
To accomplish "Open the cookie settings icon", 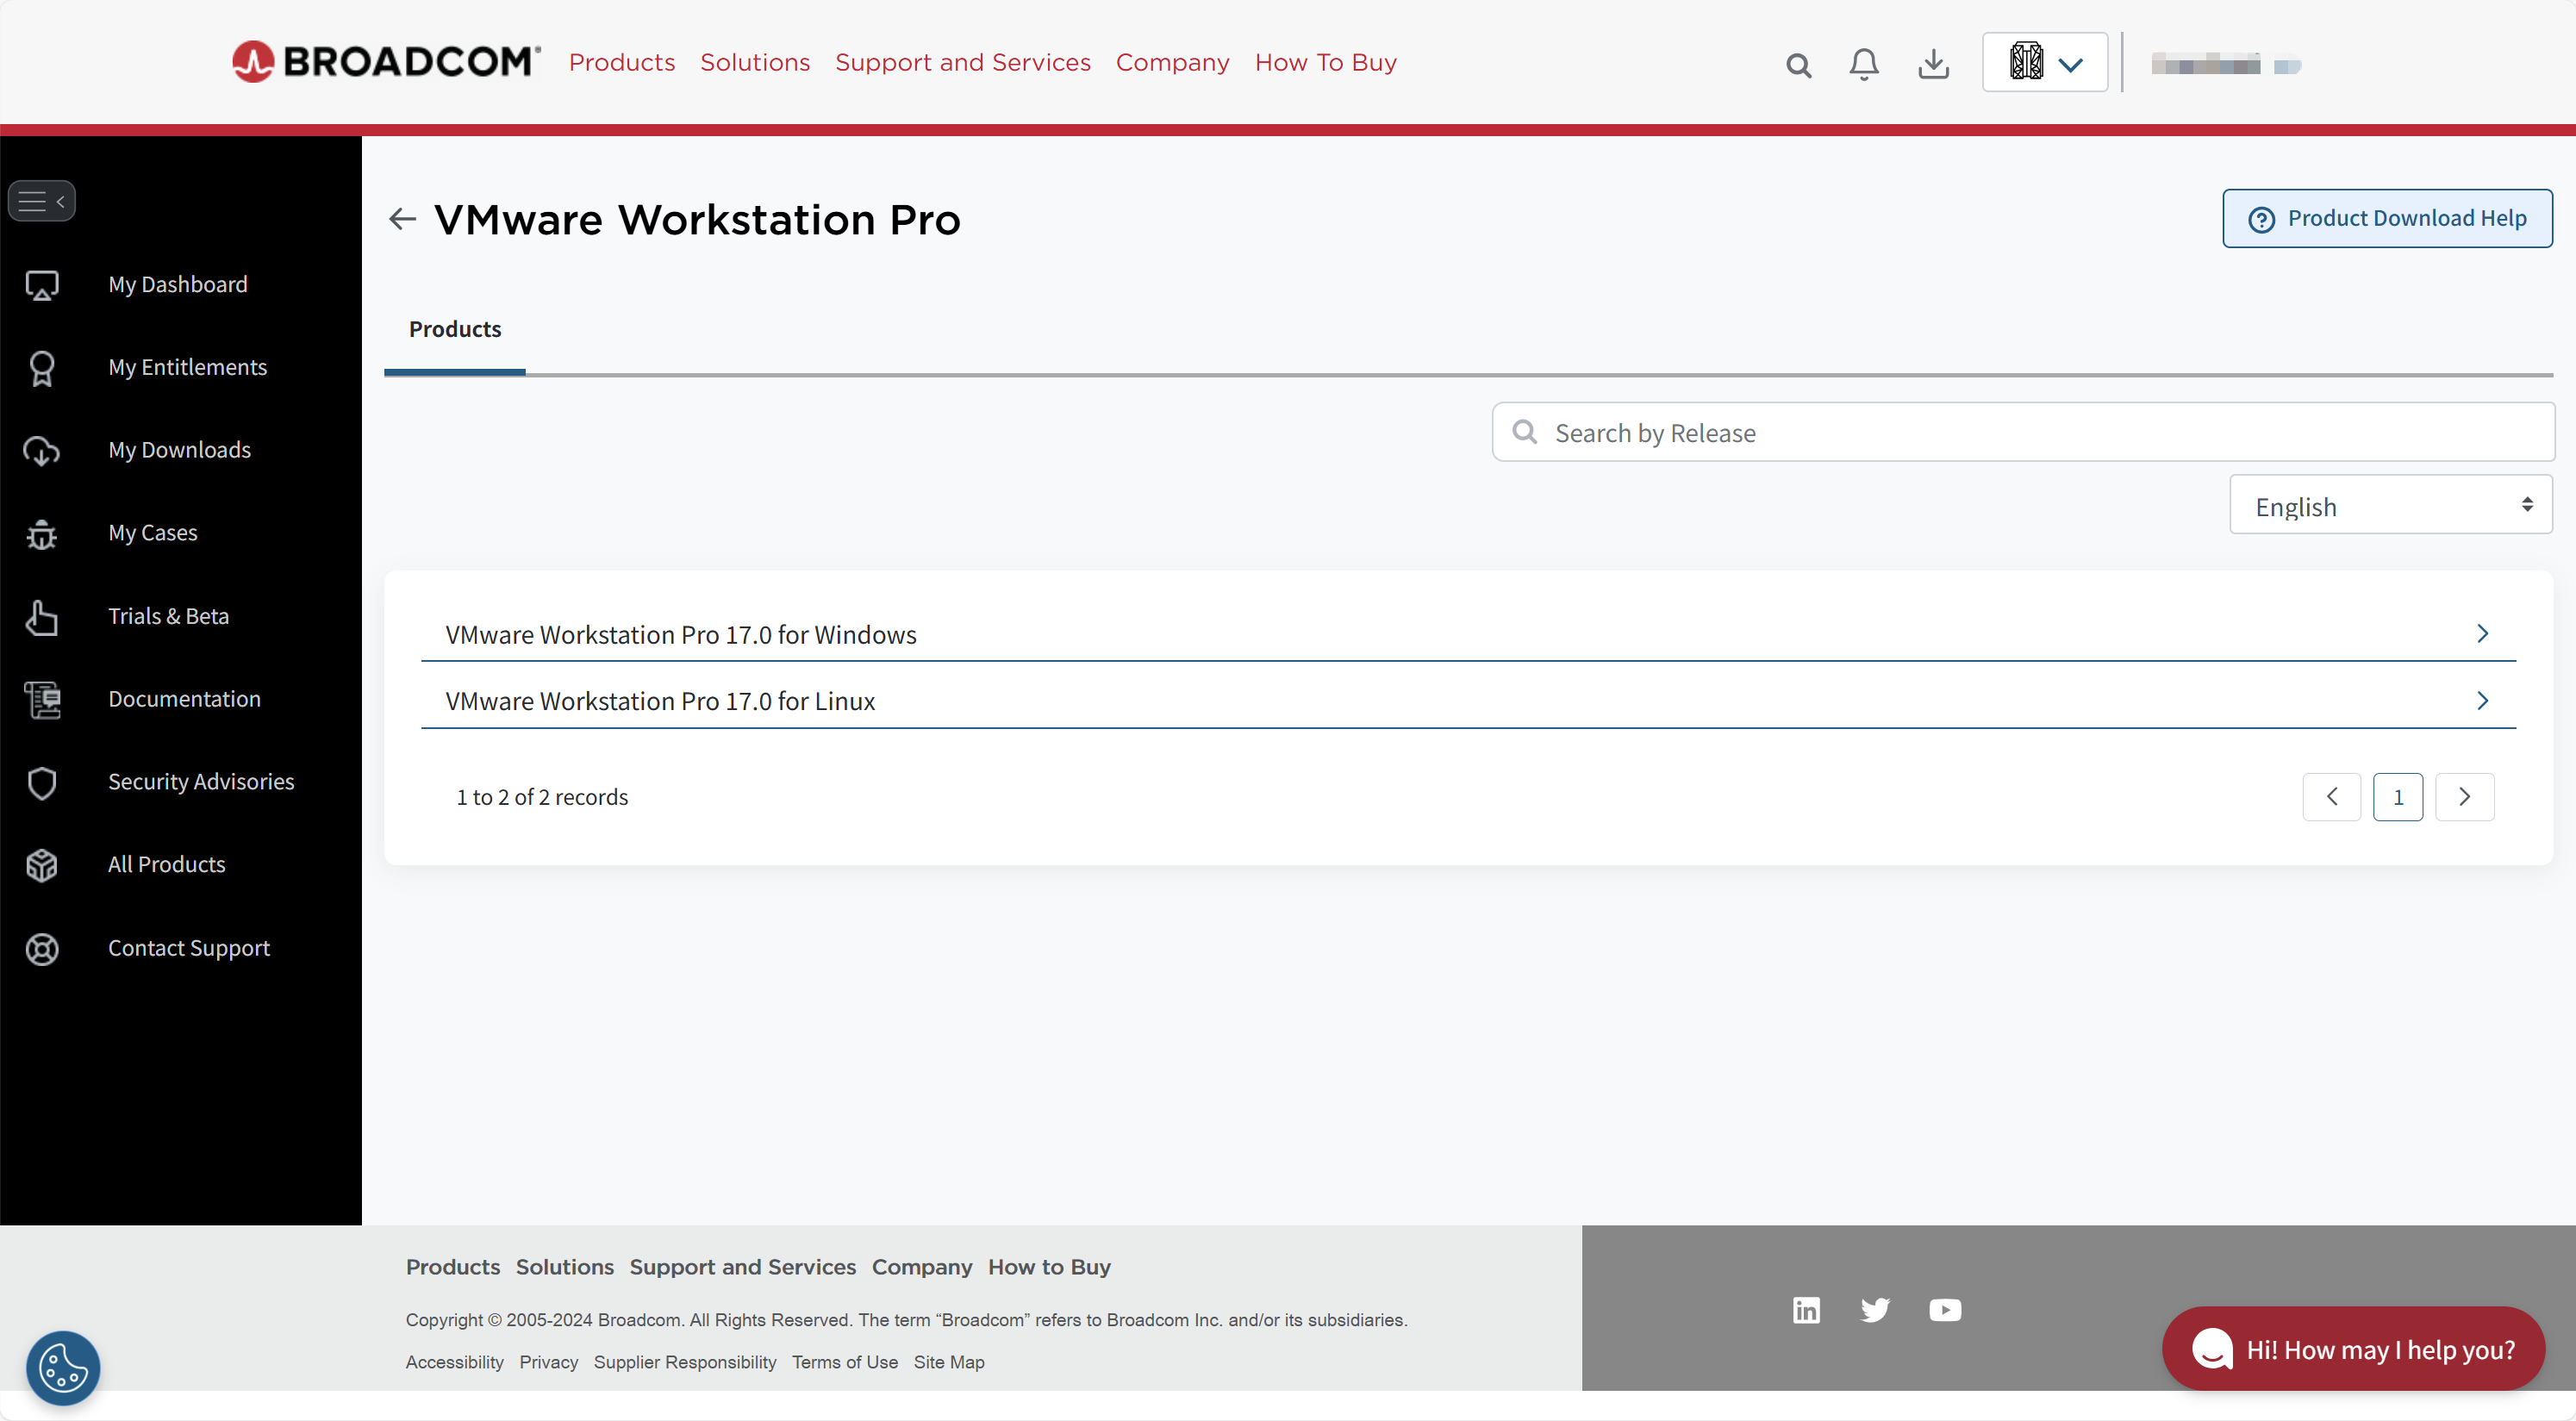I will tap(63, 1367).
